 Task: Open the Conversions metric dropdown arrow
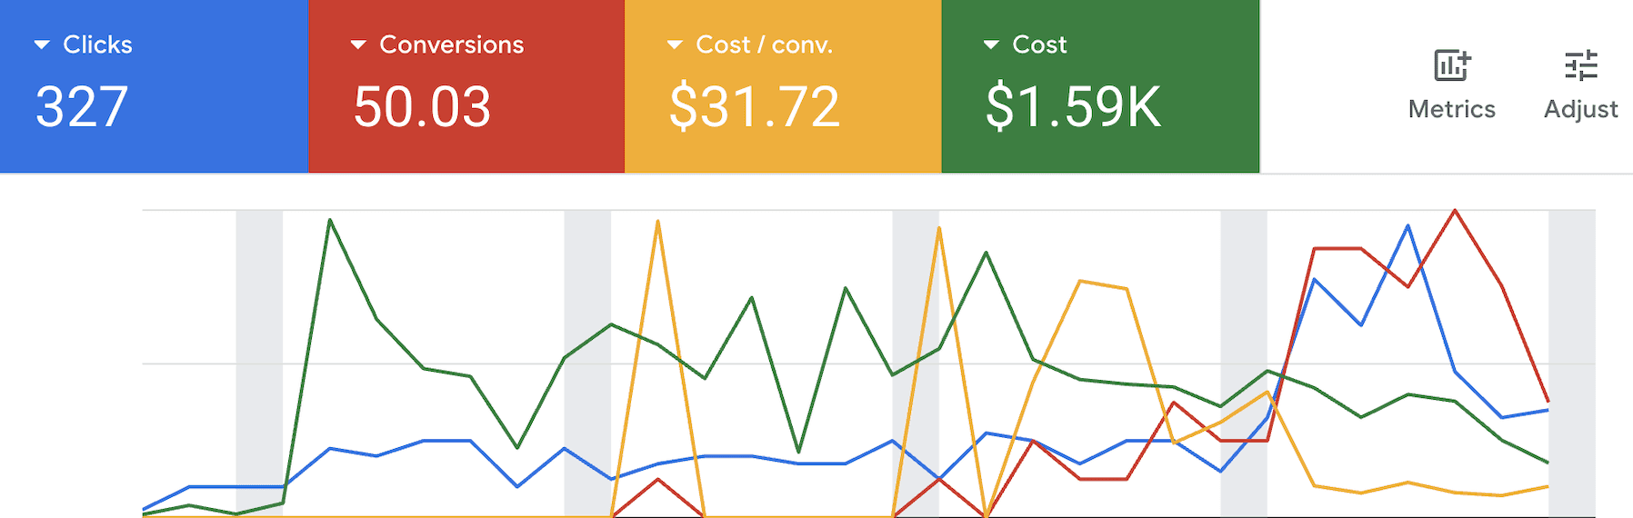(358, 45)
